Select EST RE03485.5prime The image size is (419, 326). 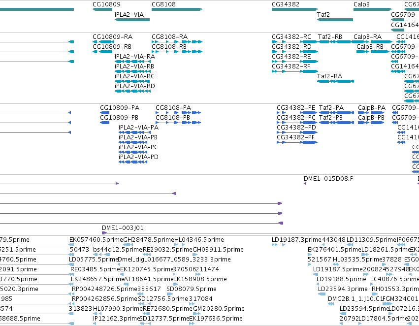point(96,269)
